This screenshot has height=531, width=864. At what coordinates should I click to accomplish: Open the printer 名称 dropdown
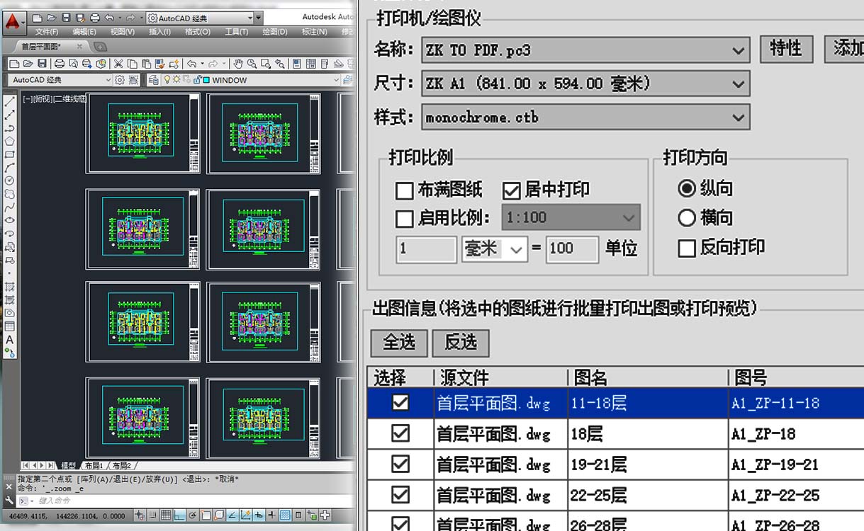(x=738, y=51)
